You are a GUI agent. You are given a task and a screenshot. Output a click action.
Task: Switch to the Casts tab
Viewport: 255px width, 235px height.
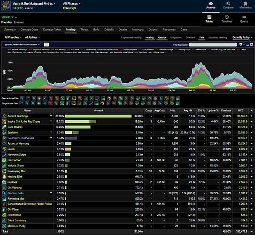pos(184,30)
